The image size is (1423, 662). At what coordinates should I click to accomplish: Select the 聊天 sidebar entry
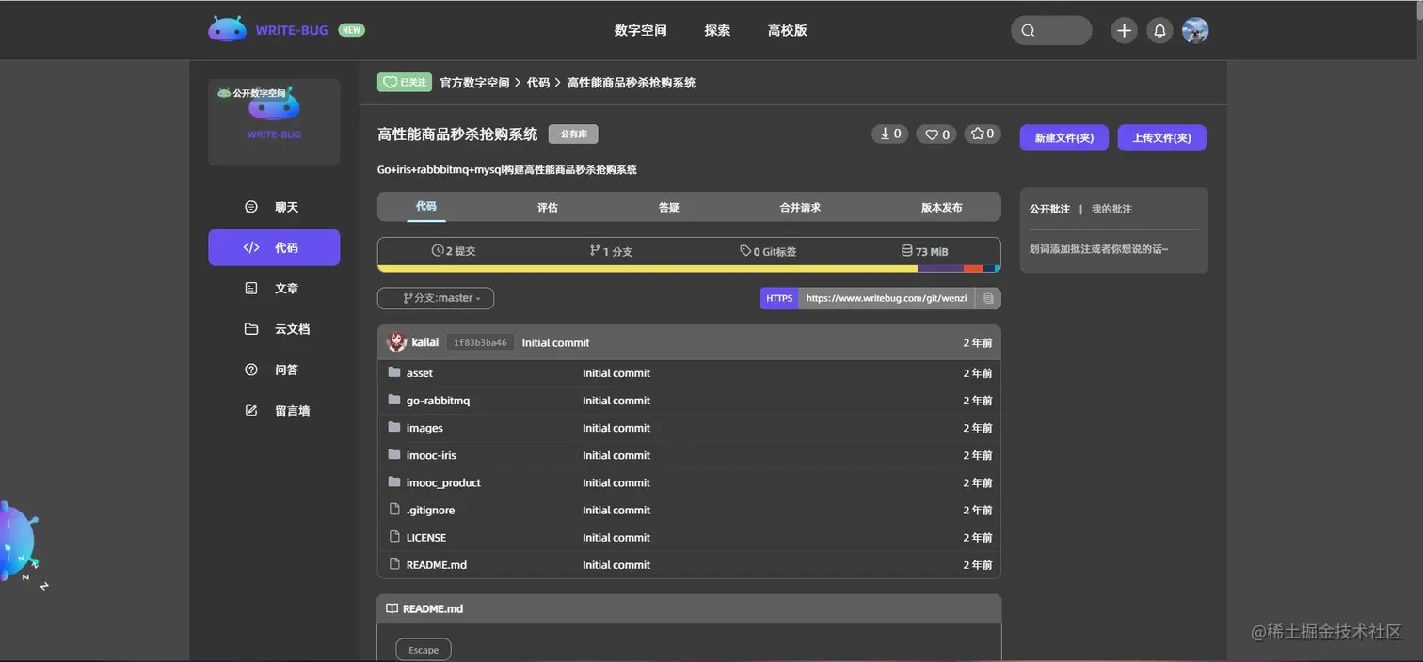click(274, 206)
